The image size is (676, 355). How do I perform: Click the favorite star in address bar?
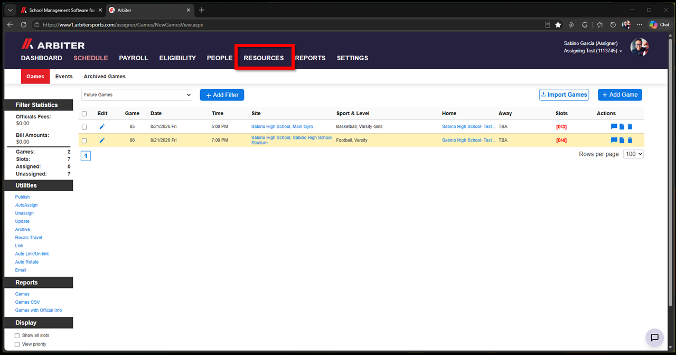click(558, 25)
